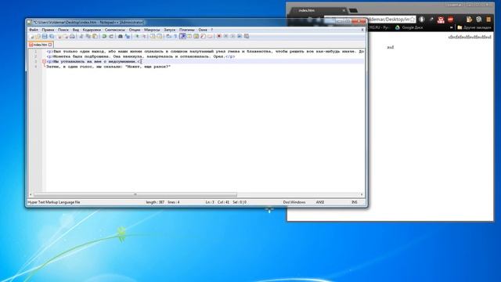The height and width of the screenshot is (282, 501).
Task: Open the Google Диск bookmark in Chrome
Action: coord(409,27)
